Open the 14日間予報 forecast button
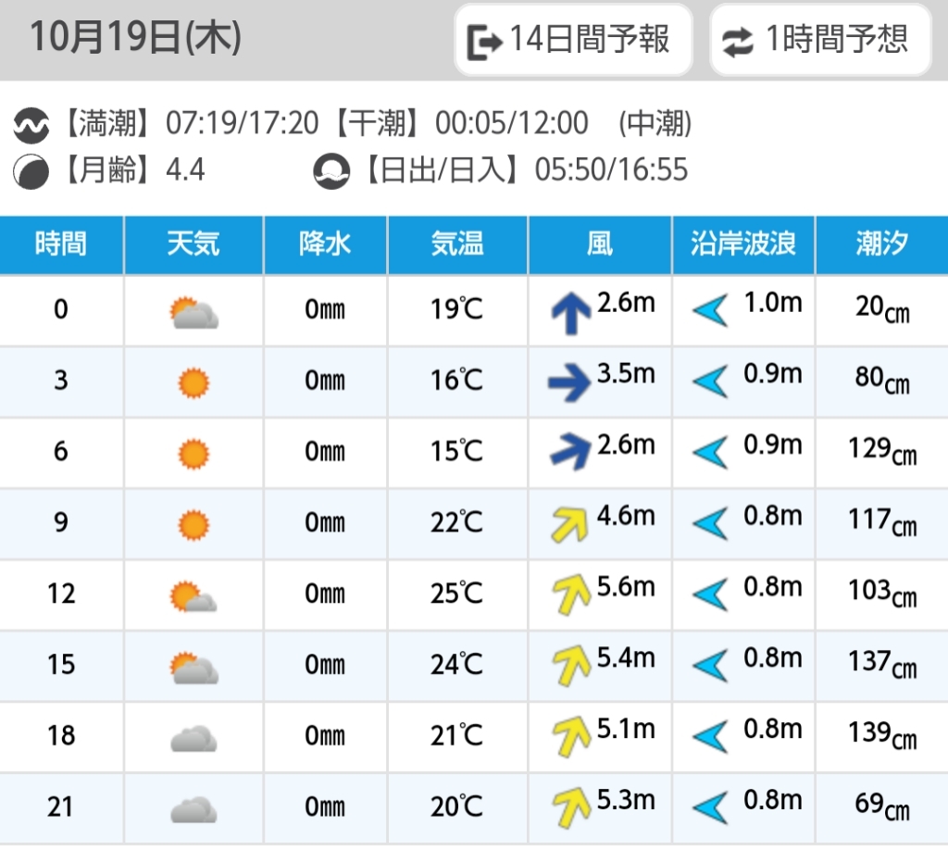This screenshot has height=850, width=948. pos(573,40)
